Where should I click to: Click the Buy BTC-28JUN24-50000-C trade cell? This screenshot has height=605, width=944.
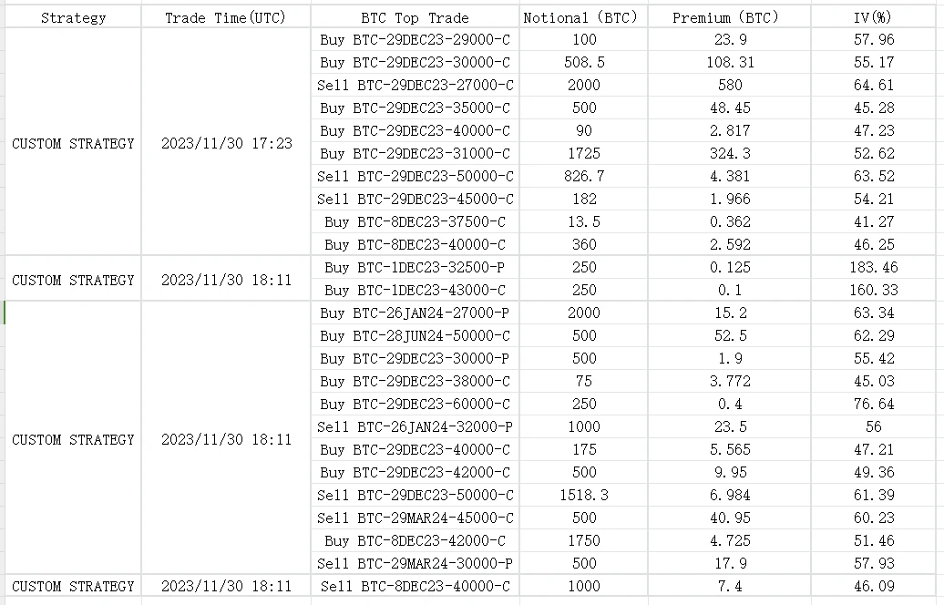tap(415, 335)
